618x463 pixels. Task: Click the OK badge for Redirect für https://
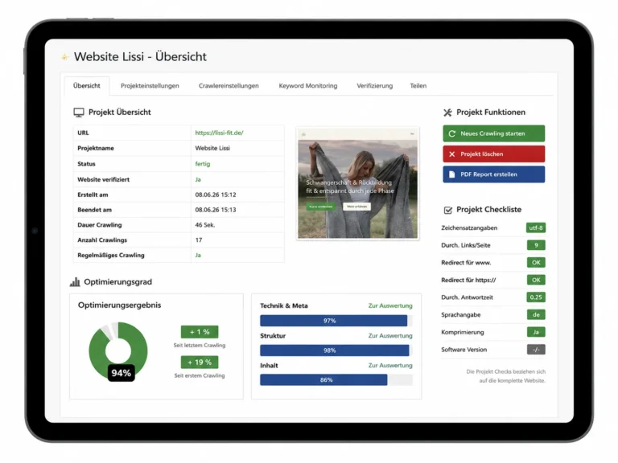coord(536,280)
